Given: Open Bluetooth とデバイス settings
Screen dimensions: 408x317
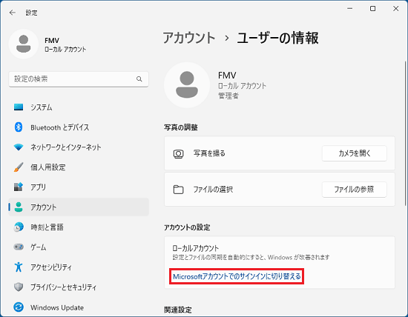Looking at the screenshot, I should tap(79, 127).
